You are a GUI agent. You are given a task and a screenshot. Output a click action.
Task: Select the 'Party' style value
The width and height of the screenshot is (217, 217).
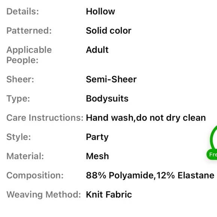[97, 137]
